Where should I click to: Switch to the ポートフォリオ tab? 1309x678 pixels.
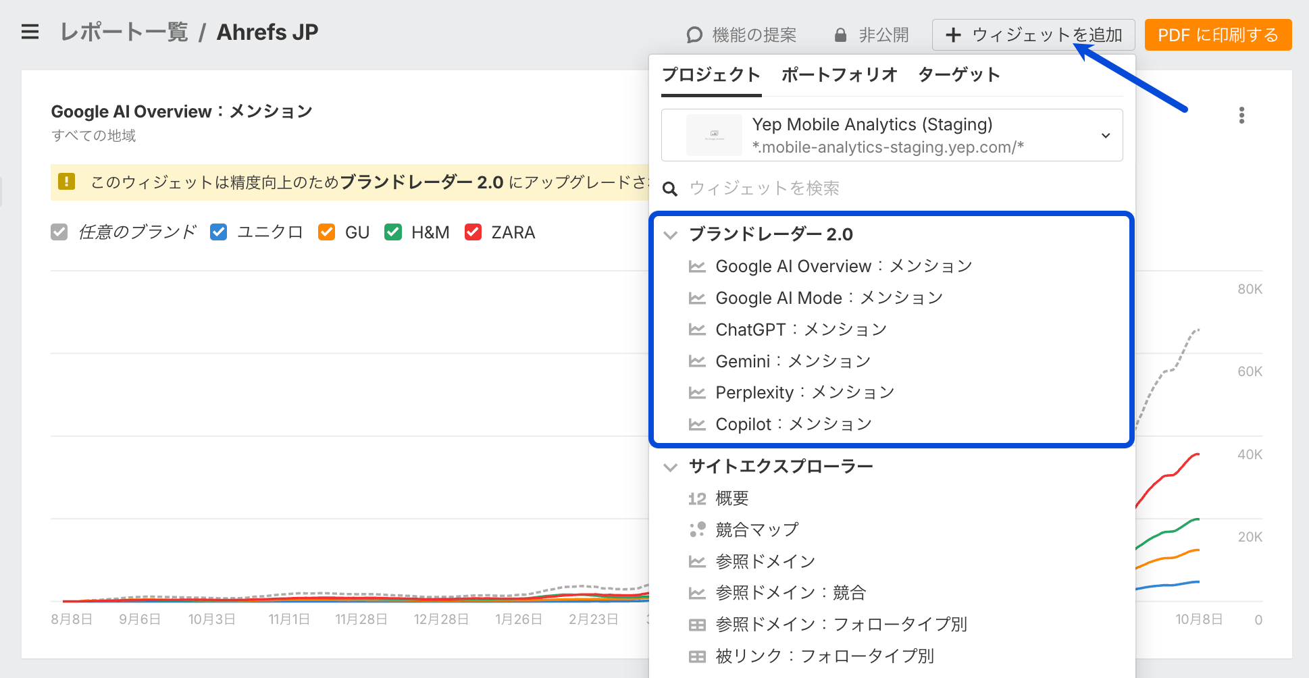coord(839,75)
